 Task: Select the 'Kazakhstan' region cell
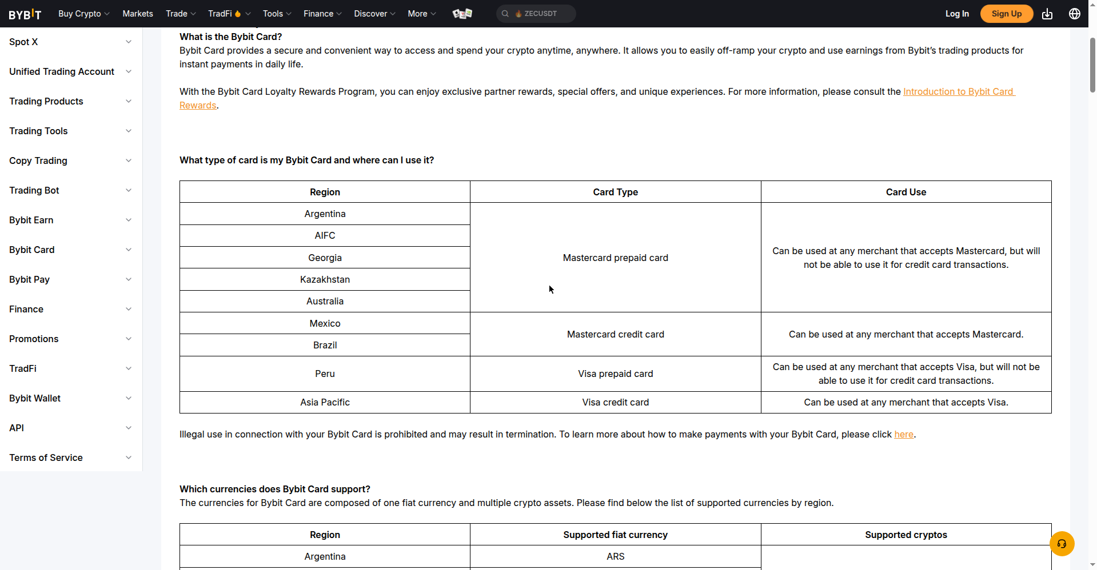coord(325,279)
